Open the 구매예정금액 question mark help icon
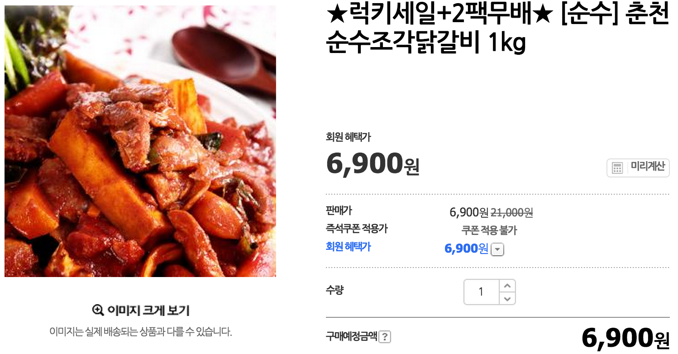Screen dimensions: 678x354 click(x=385, y=337)
